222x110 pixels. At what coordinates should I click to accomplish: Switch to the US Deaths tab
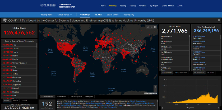coord(211,73)
